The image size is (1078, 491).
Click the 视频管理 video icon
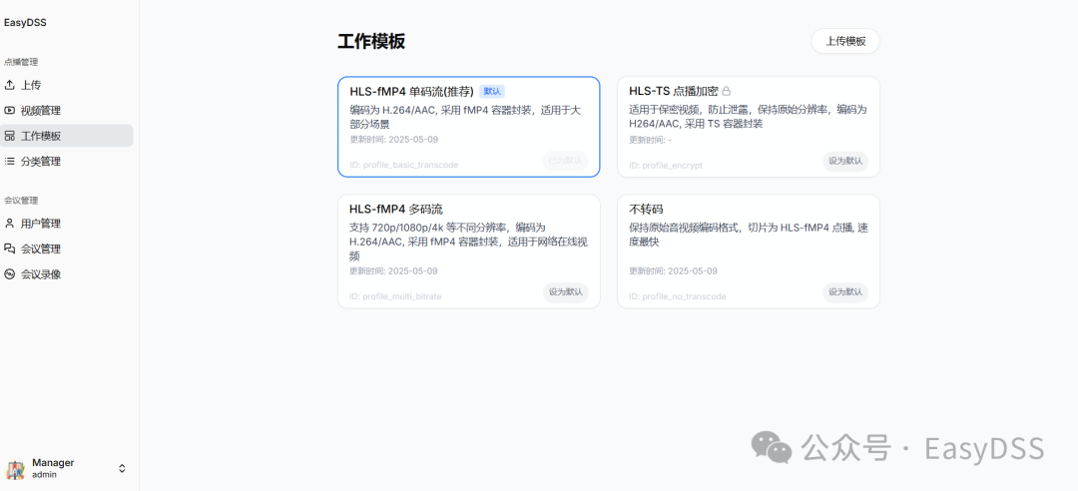[10, 110]
